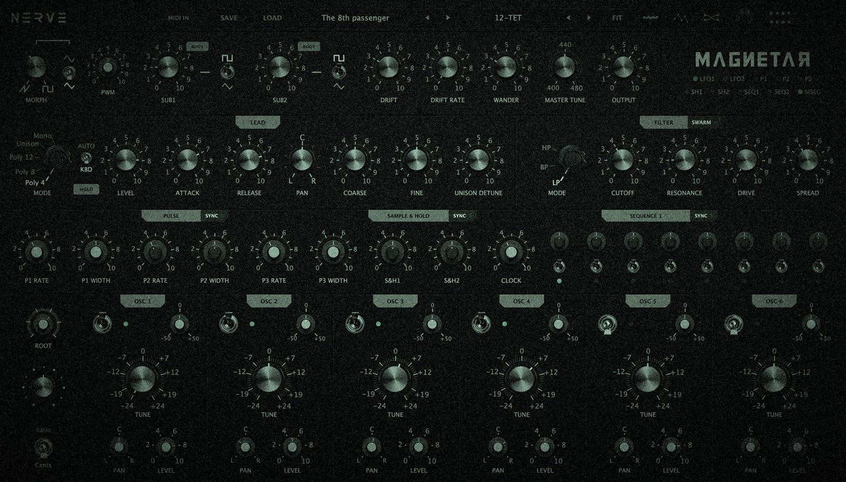Click the OSC 2 activity LED
The height and width of the screenshot is (482, 846).
coord(252,324)
